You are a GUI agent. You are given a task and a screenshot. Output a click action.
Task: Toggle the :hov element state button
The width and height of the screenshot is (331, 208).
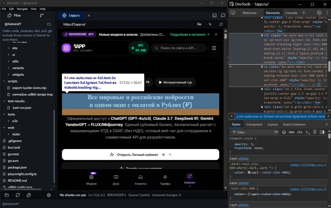point(291,132)
